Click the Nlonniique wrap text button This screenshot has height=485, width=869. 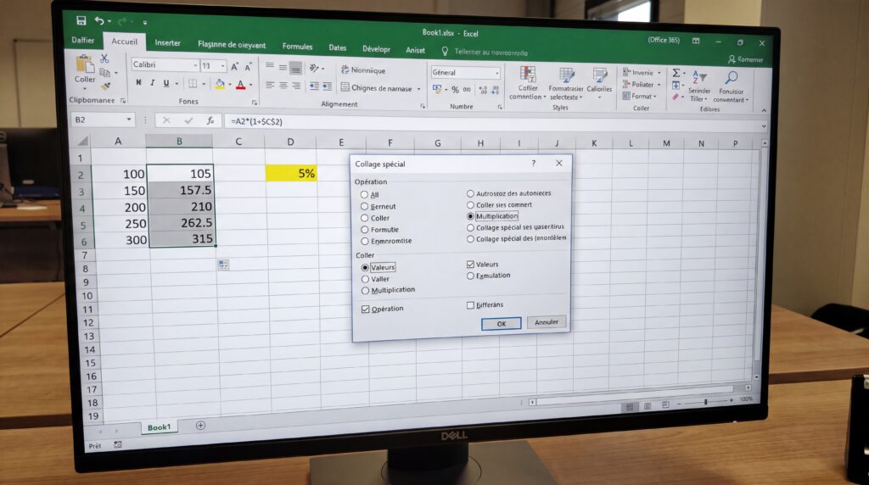(x=363, y=70)
